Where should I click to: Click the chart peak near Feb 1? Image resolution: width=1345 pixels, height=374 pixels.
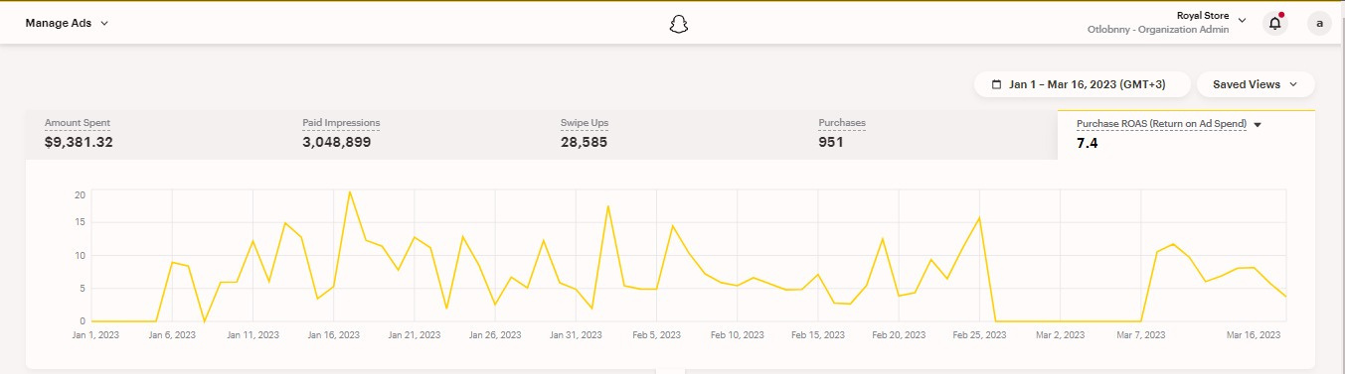click(x=607, y=206)
